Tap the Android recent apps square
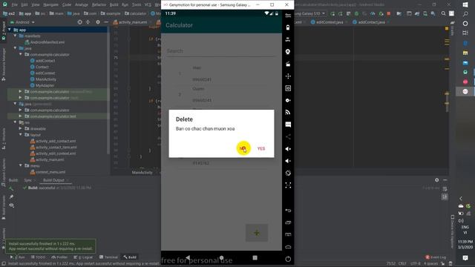The image size is (475, 267). point(255,257)
